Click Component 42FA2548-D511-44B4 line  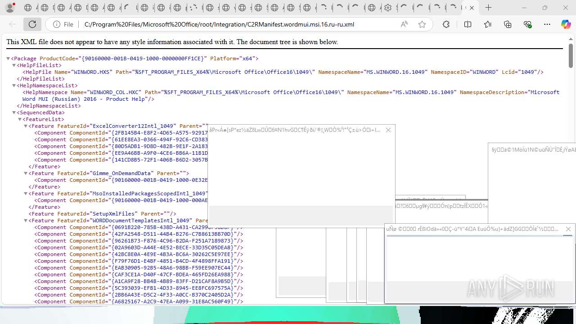coord(139,234)
